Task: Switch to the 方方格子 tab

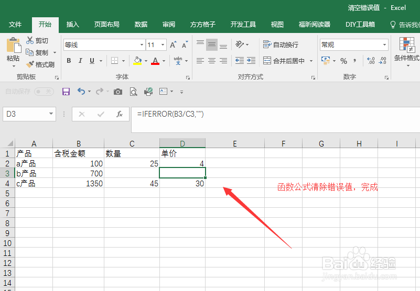Action: pos(203,25)
